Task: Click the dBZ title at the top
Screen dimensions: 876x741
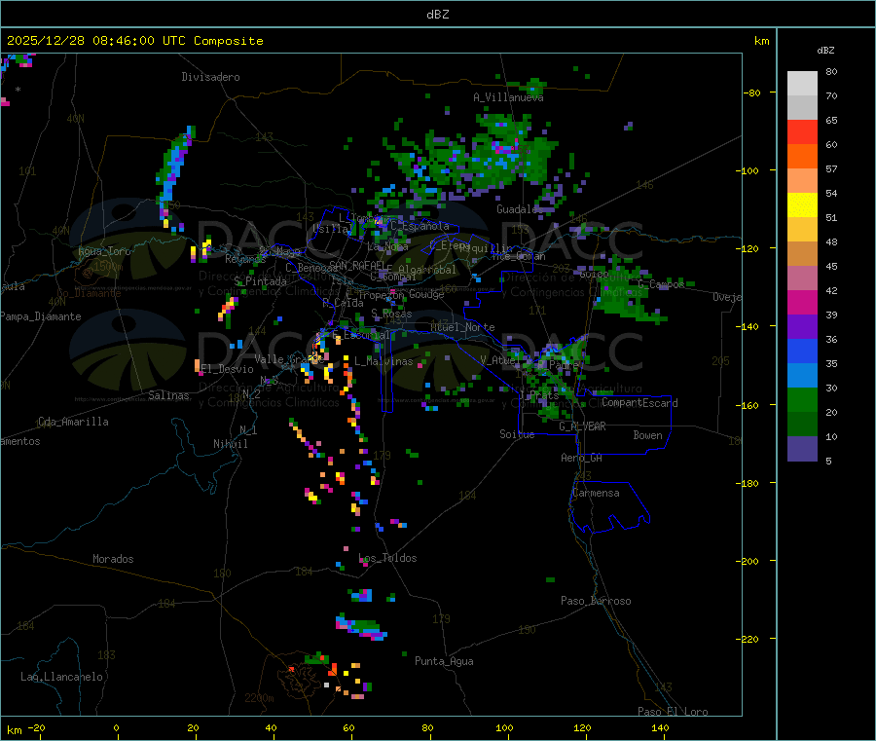Action: pos(437,15)
